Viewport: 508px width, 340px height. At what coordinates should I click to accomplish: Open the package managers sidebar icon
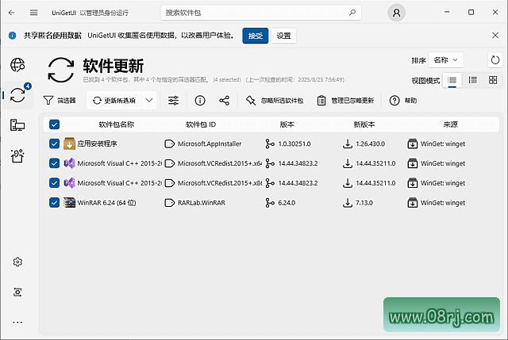(17, 292)
